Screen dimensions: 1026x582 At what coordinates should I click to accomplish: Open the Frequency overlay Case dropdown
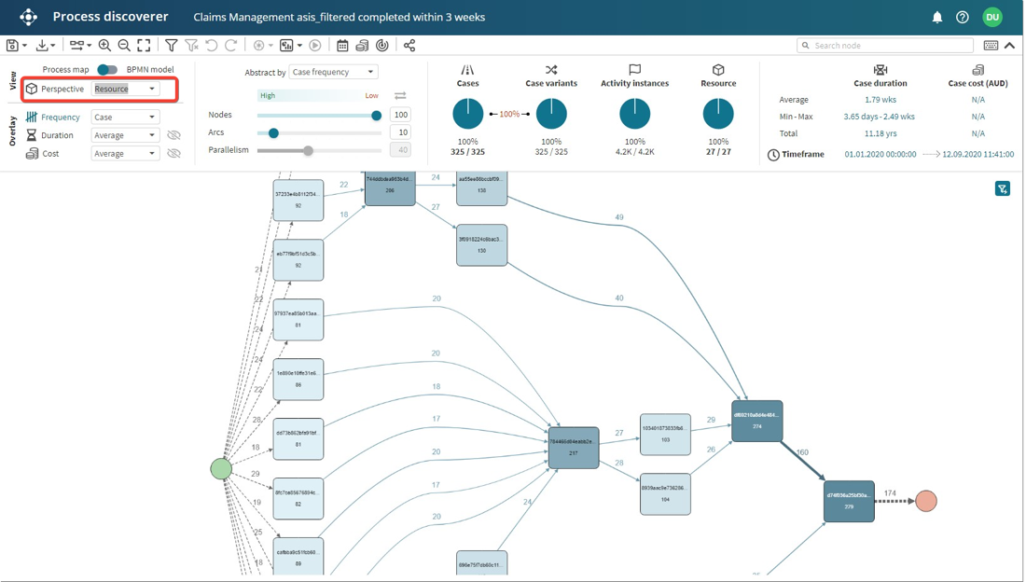tap(125, 118)
